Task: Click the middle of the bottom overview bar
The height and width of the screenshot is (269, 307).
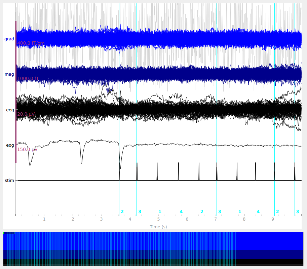Action: tap(153, 248)
